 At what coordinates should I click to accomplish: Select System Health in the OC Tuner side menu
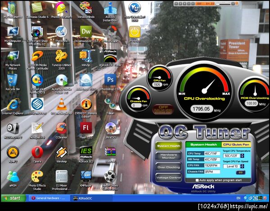click(x=169, y=146)
